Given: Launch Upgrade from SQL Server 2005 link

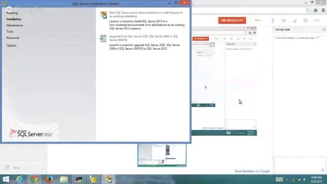Looking at the screenshot, I should coord(144,38).
